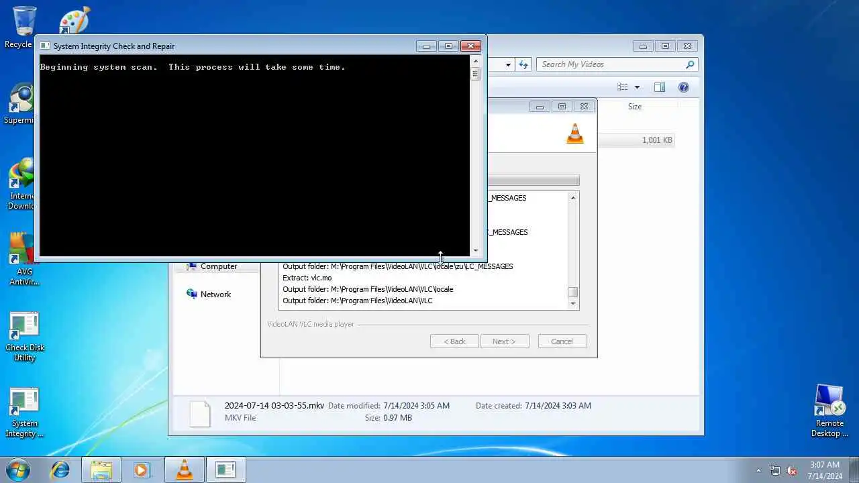Viewport: 859px width, 483px height.
Task: Click Cancel in the VLC installer
Action: point(562,341)
